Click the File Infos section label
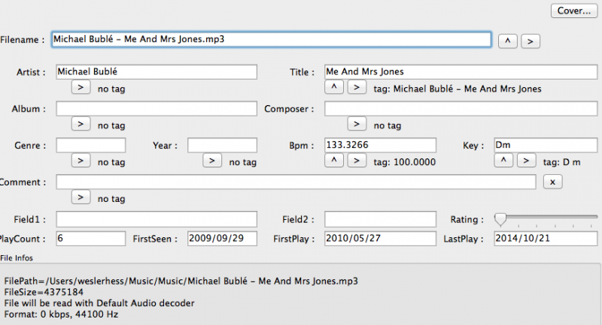The width and height of the screenshot is (602, 325). [17, 258]
